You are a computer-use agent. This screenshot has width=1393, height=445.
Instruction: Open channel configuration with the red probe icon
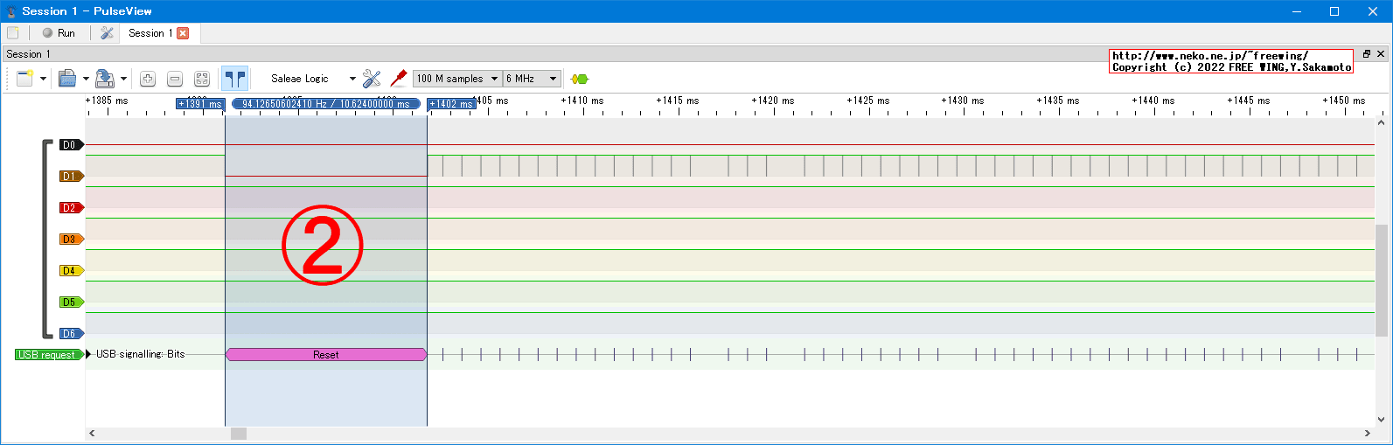click(x=399, y=79)
